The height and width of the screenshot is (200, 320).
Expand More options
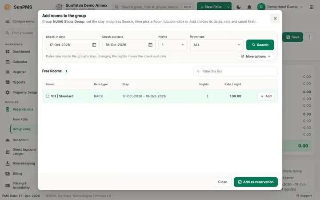256,56
